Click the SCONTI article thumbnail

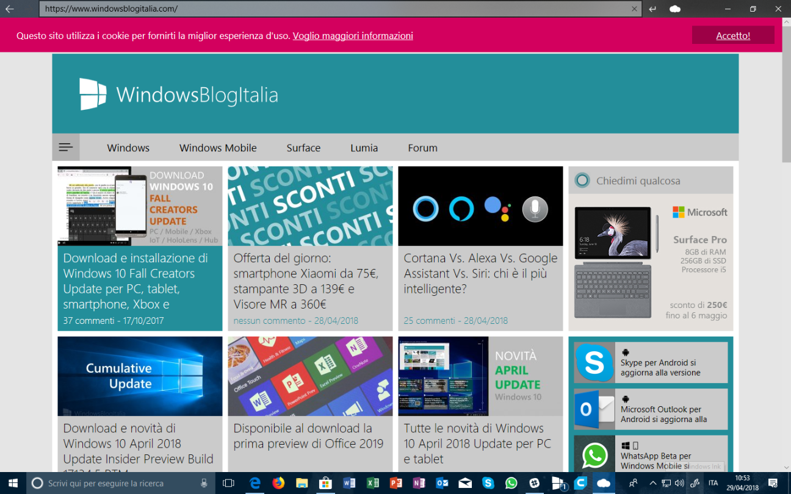coord(310,206)
